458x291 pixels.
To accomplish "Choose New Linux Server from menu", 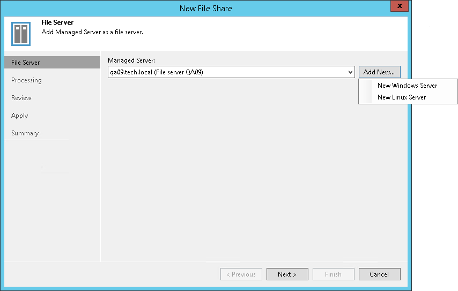I will [402, 97].
